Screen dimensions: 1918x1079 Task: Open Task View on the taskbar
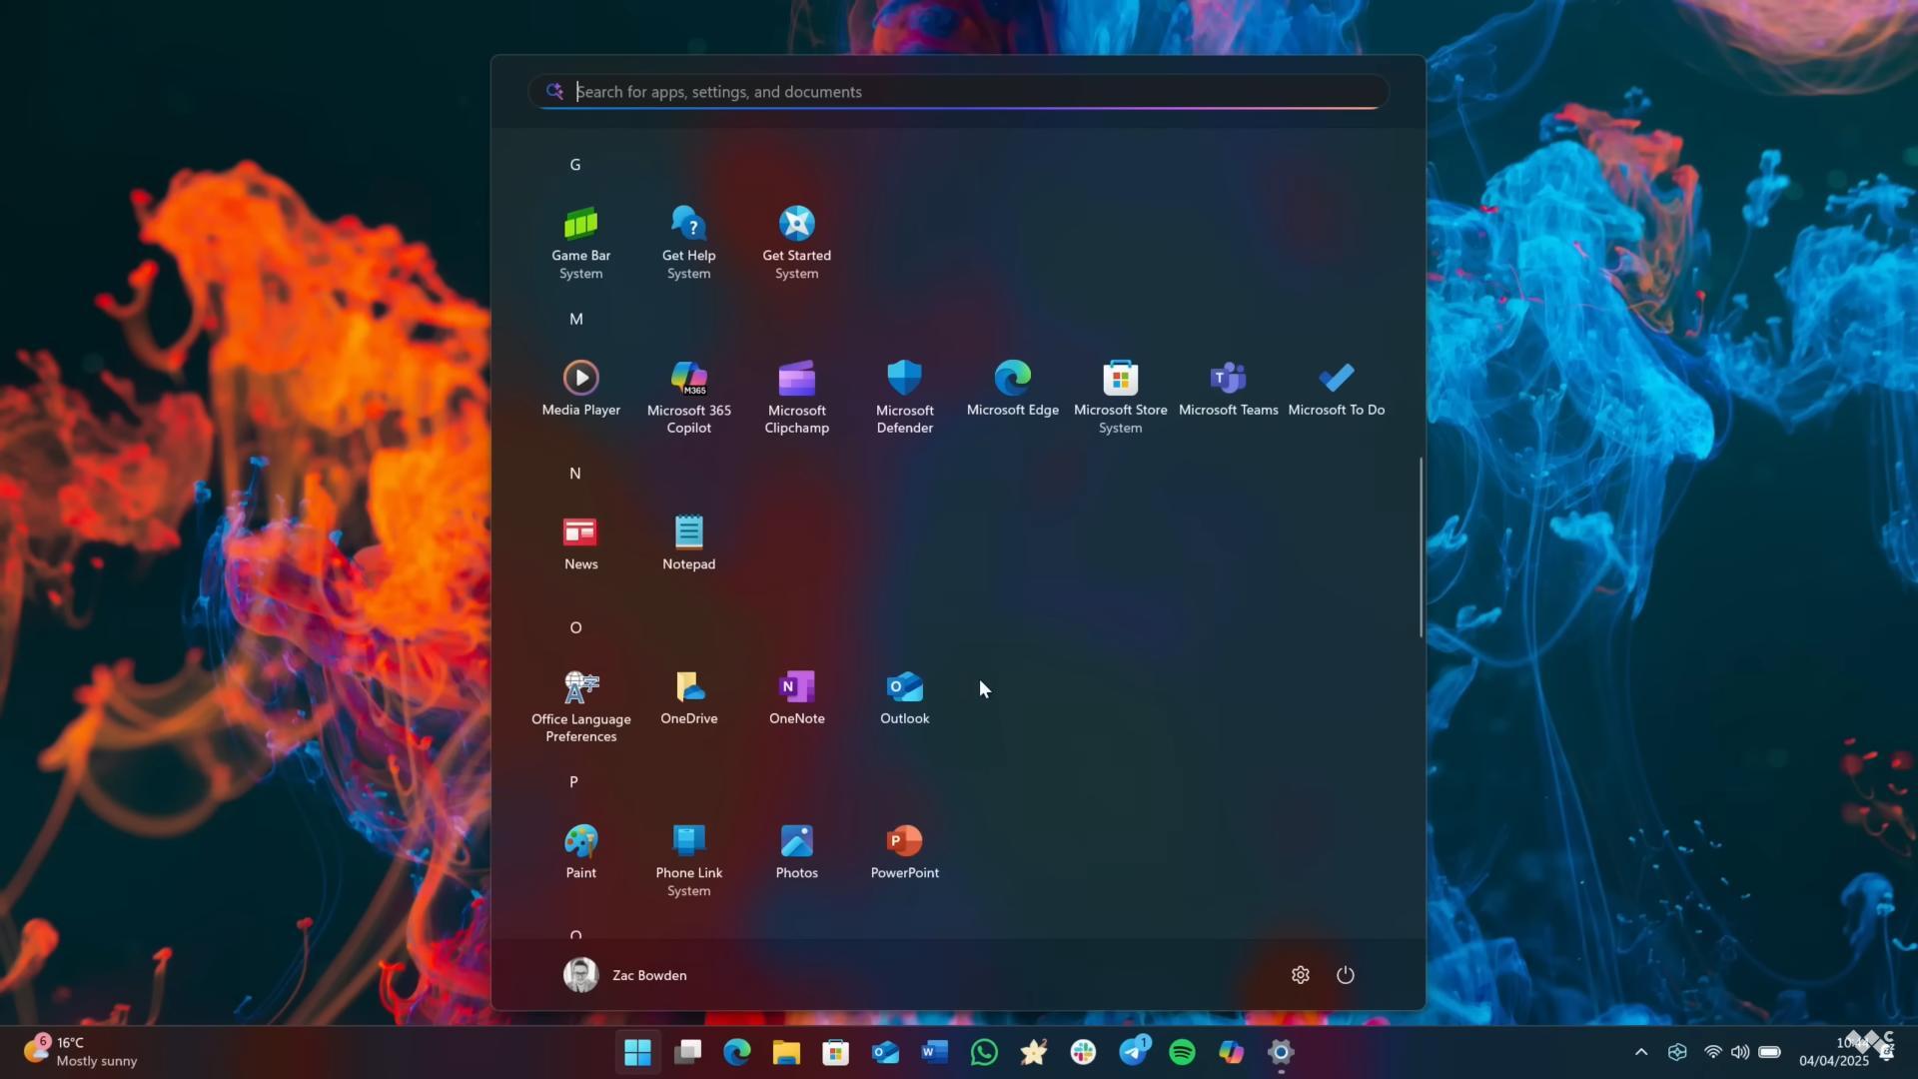coord(687,1052)
